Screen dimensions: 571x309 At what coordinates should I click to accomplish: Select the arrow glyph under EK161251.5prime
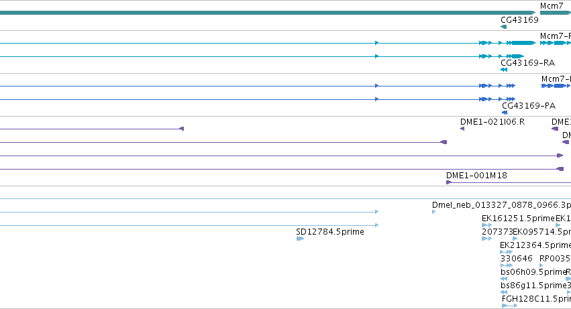click(x=486, y=225)
